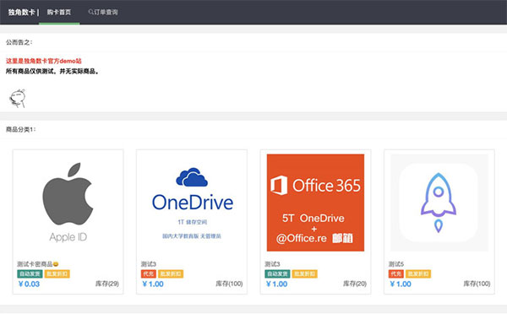
Task: Click the 批发折扣 tag on the Office 365 card
Action: pyautogui.click(x=304, y=274)
